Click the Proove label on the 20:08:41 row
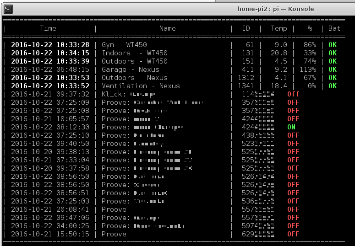Image resolution: width=355 pixels, height=246 pixels. coord(114,209)
